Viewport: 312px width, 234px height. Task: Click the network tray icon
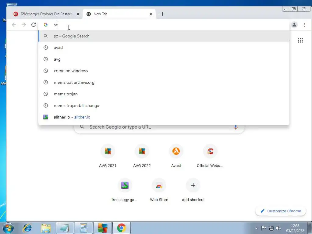[271, 228]
